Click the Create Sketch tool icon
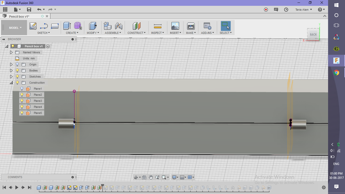The image size is (345, 194). coord(33,26)
